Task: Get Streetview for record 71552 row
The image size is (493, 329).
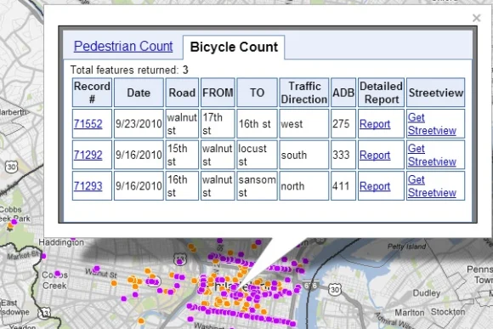Action: (432, 124)
